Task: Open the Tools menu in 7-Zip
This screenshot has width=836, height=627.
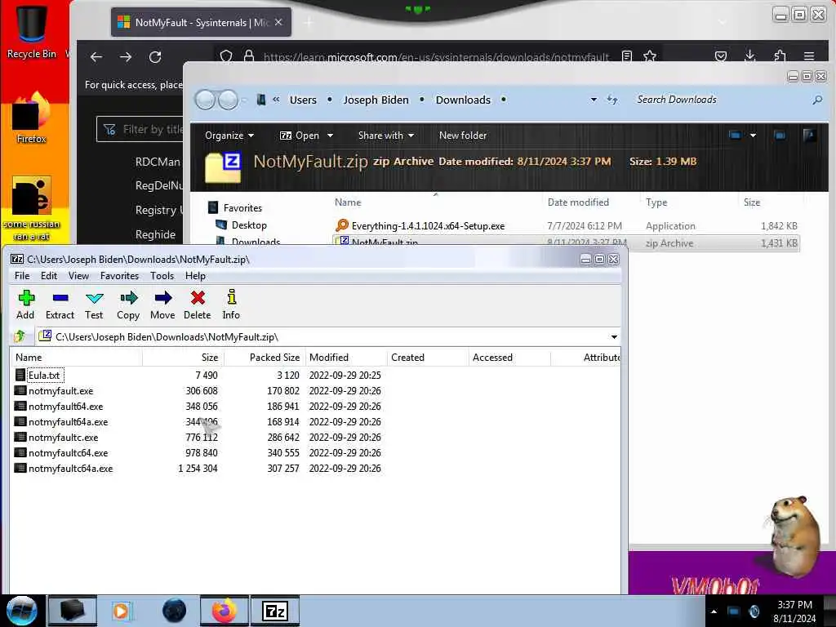Action: pos(162,276)
